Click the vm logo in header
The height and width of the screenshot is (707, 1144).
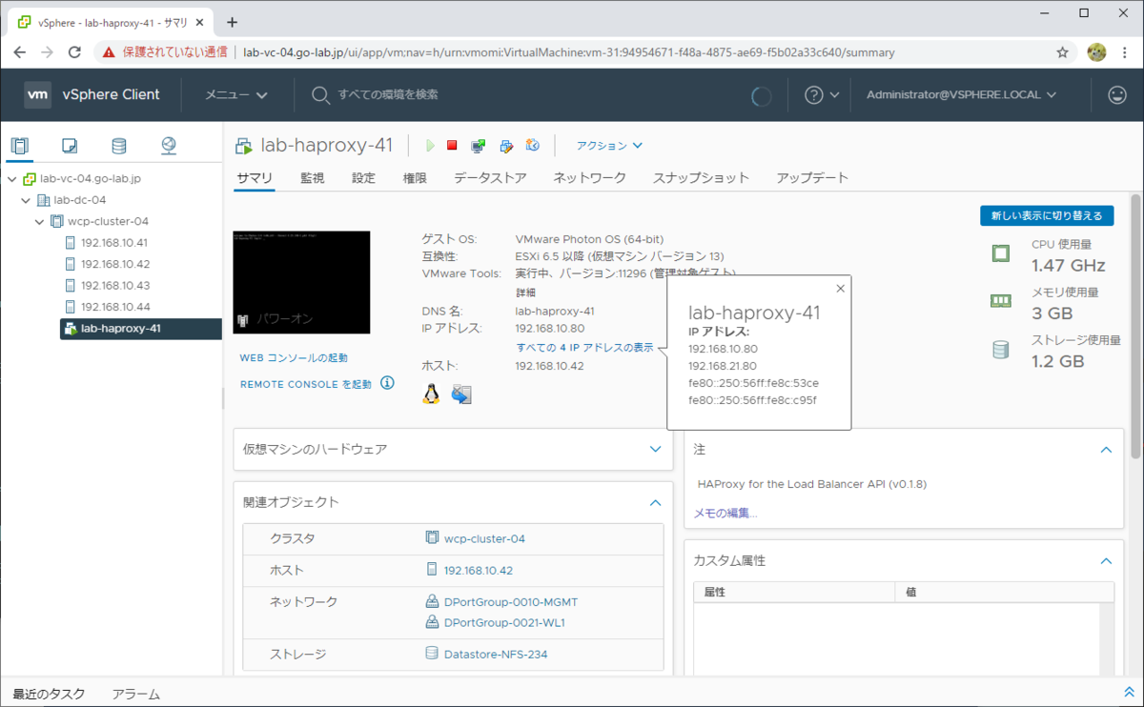pyautogui.click(x=38, y=94)
